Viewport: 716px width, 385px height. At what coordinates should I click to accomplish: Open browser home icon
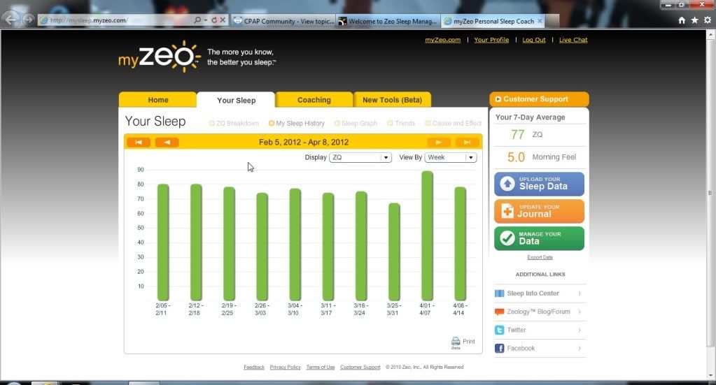coord(682,20)
